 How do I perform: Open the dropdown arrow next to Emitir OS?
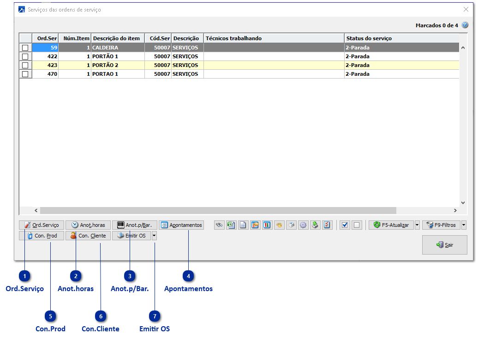(x=154, y=236)
